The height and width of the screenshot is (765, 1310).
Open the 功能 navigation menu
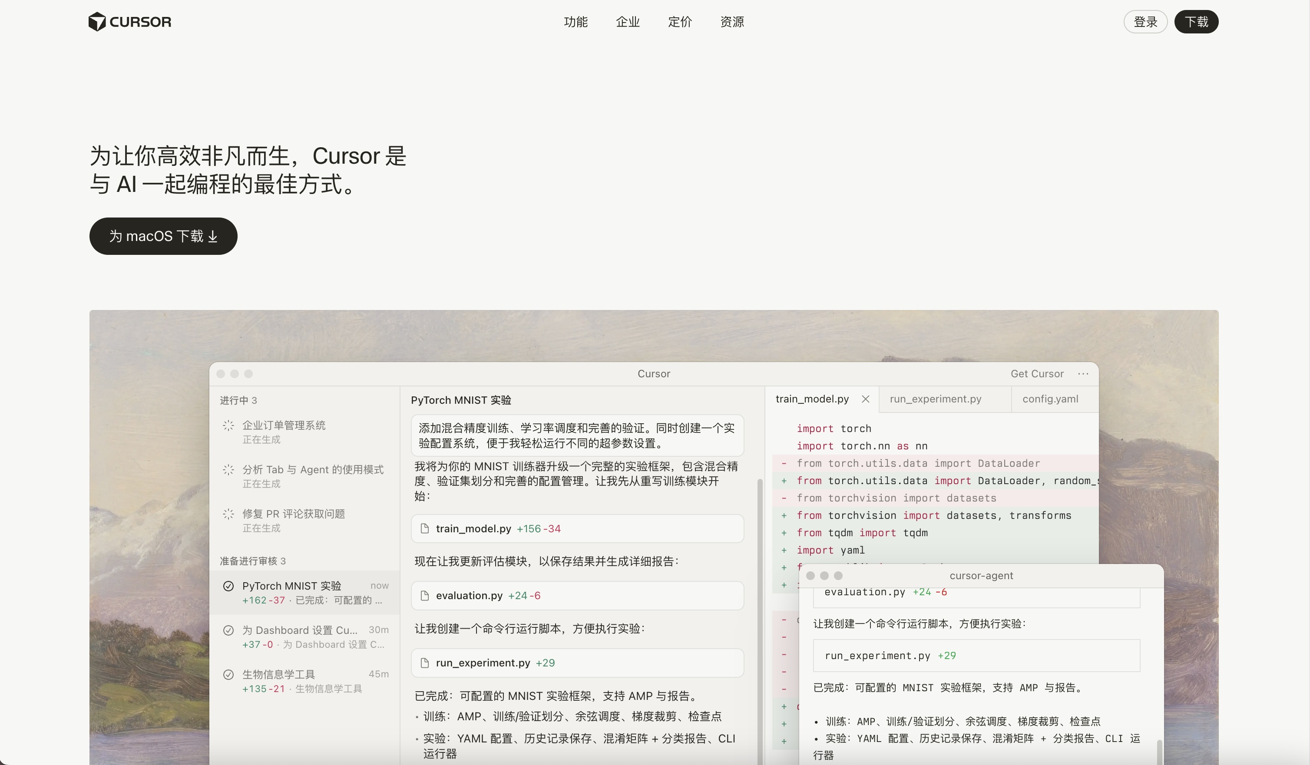tap(576, 22)
